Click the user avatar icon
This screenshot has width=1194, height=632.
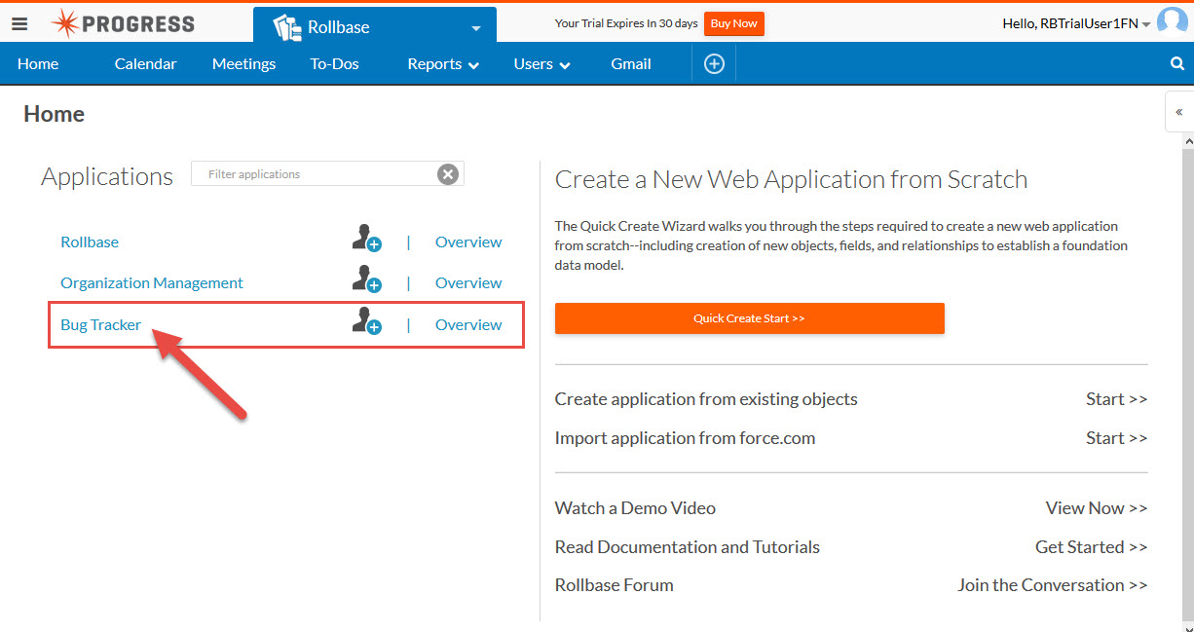click(1172, 23)
